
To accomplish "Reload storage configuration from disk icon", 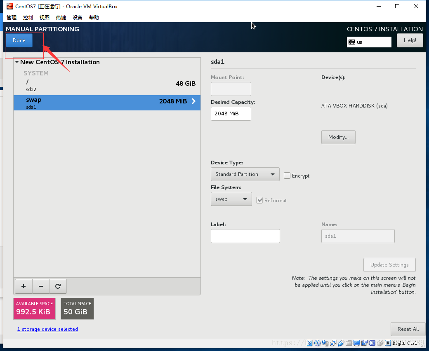I will [58, 286].
